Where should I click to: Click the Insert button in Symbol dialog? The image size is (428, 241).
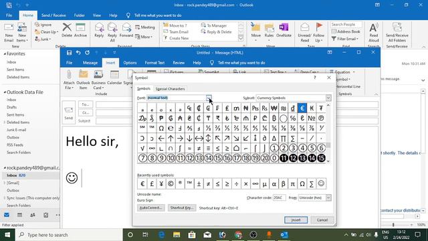point(296,220)
